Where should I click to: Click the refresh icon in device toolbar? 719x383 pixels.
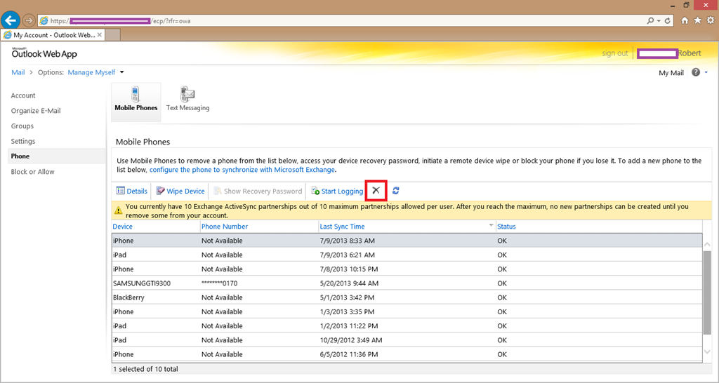click(x=396, y=191)
